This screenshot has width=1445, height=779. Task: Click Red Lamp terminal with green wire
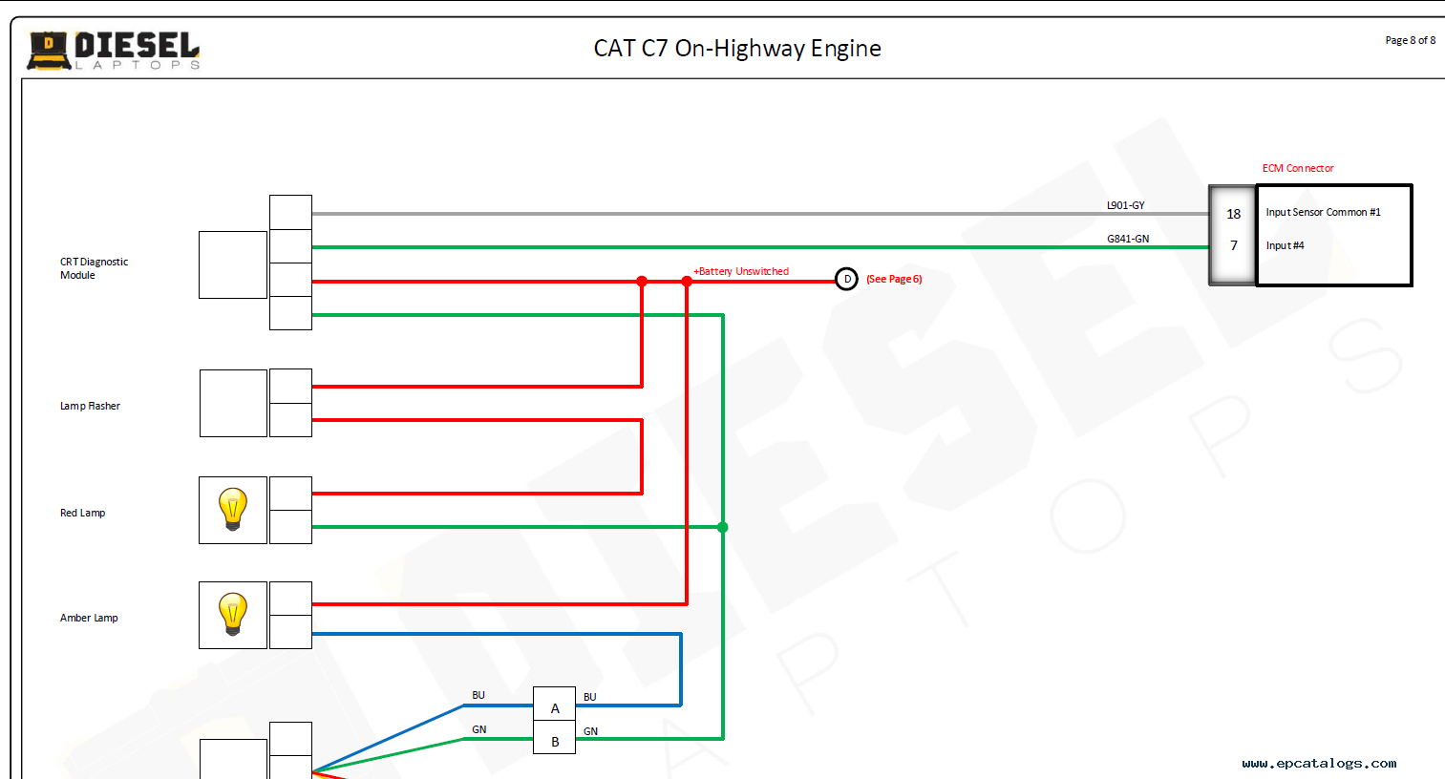coord(290,527)
